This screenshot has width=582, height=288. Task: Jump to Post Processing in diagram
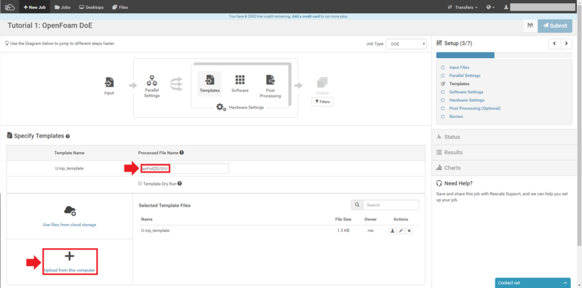[270, 86]
